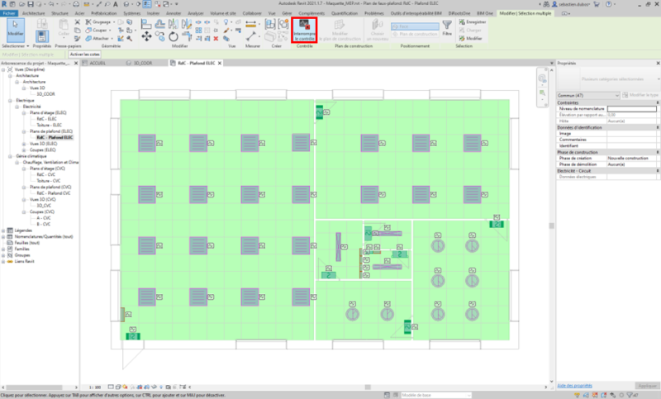Viewport: 661px width, 399px height.
Task: Click the Activer les cotes button
Action: 85,54
